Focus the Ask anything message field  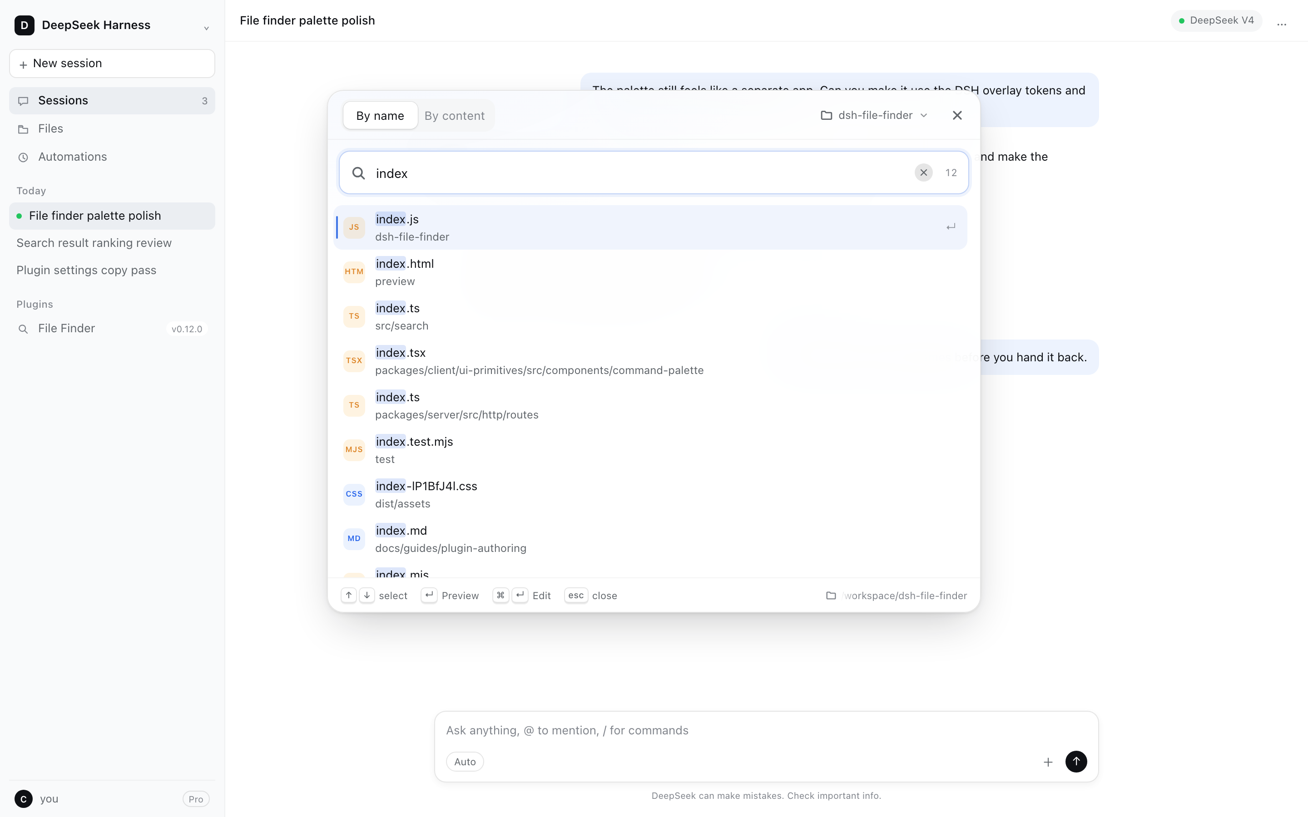point(766,731)
